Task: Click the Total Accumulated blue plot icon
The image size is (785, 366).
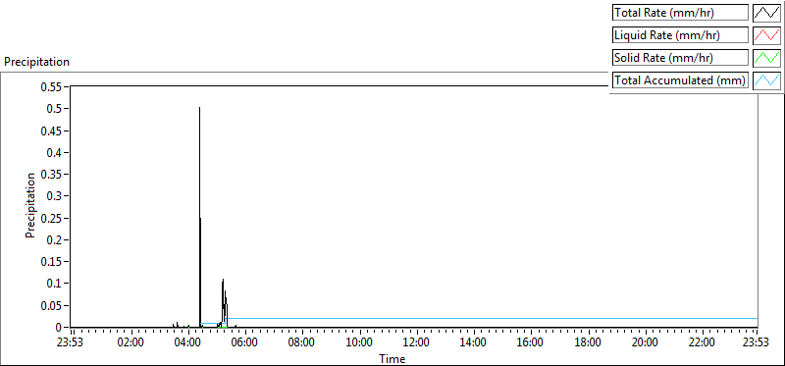Action: click(x=767, y=80)
